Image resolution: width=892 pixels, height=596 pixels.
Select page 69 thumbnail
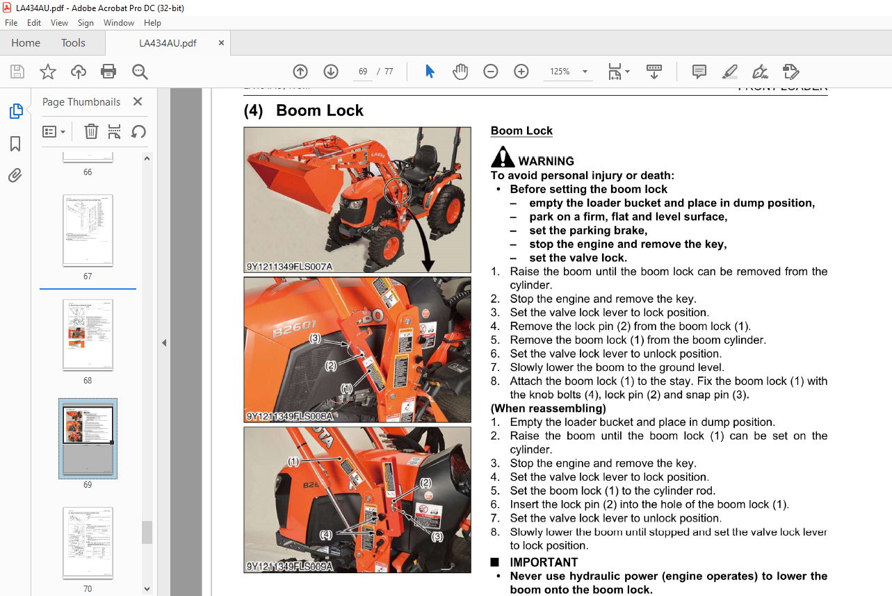[x=88, y=439]
